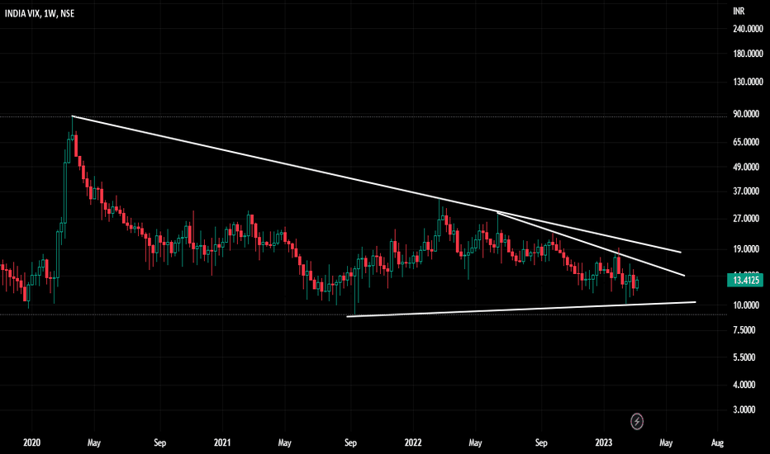Click the current price label 13.4125
Screen dimensions: 770x454
(745, 281)
